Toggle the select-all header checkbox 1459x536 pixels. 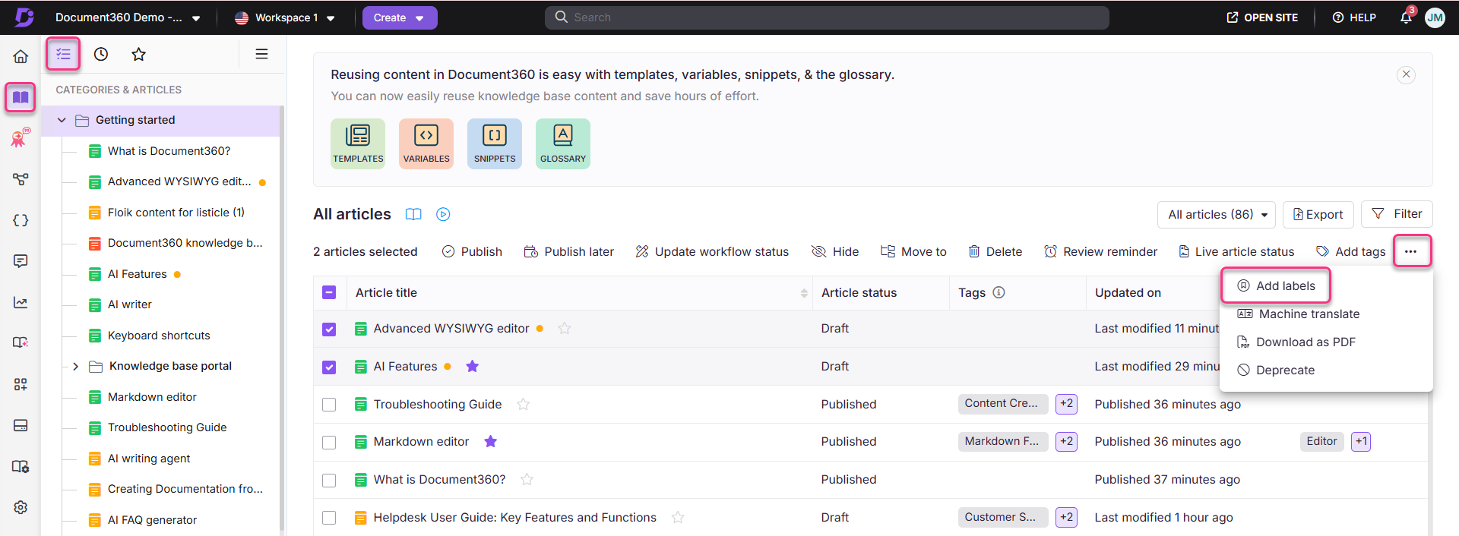(329, 292)
